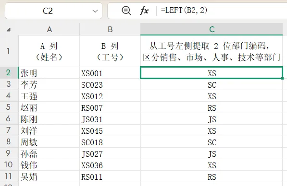Screen dimensions: 287x186
Task: Click cell with name 陈刚
Action: [x=49, y=119]
